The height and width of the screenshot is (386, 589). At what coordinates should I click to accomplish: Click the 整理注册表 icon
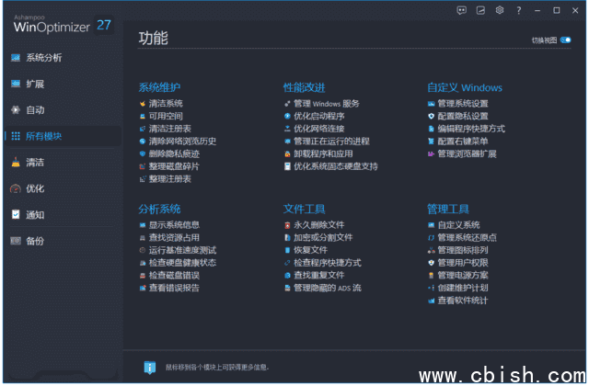143,179
